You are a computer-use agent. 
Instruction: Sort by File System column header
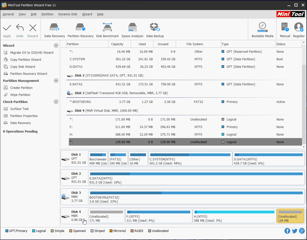(x=198, y=44)
